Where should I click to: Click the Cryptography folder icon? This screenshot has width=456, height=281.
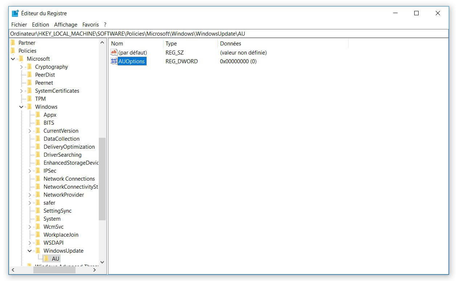coord(29,67)
